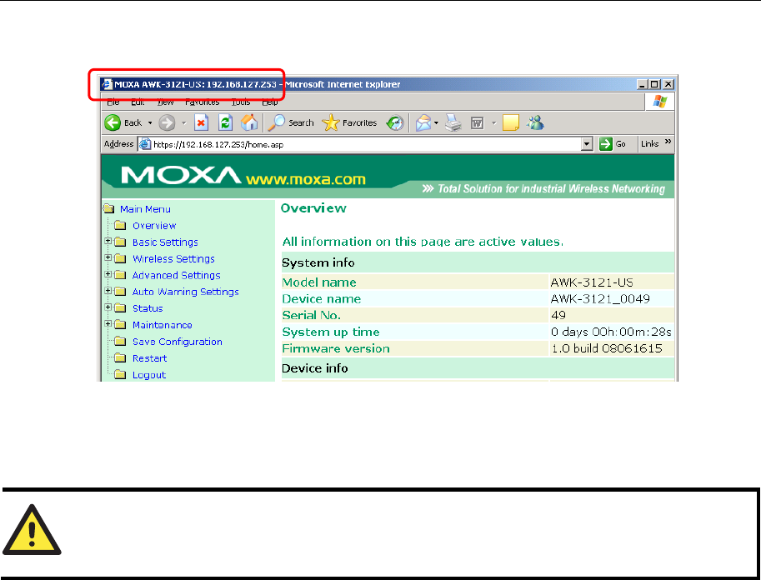This screenshot has height=580, width=761.
Task: Open the Basic Settings link
Action: pos(166,242)
